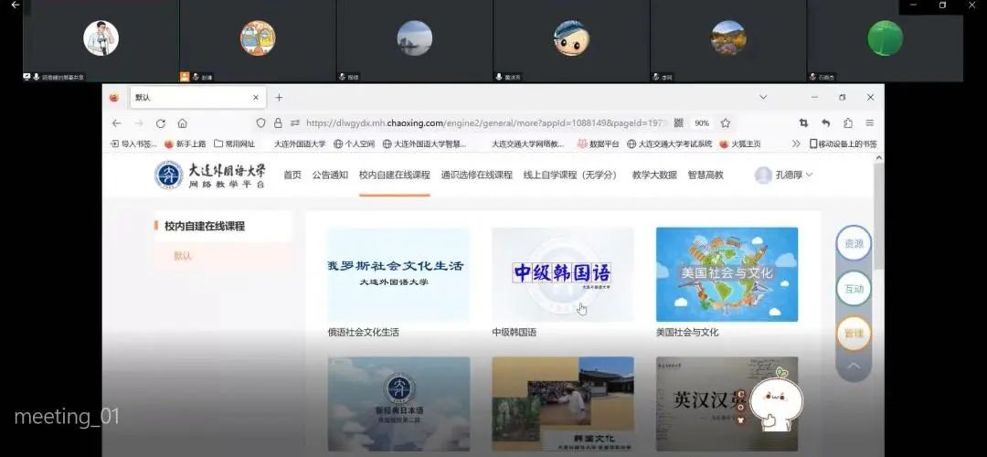Open the 中级韩国语 course thumbnail
This screenshot has height=457, width=987.
click(x=562, y=274)
